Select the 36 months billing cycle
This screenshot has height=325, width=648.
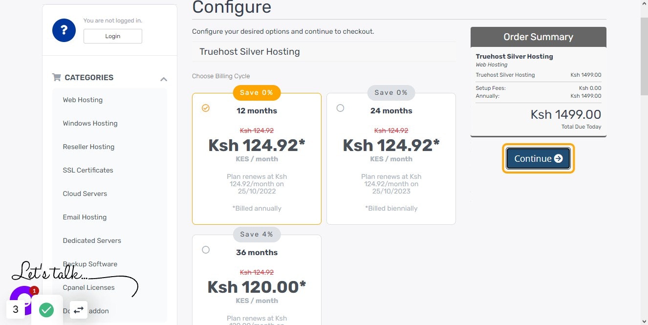[206, 250]
